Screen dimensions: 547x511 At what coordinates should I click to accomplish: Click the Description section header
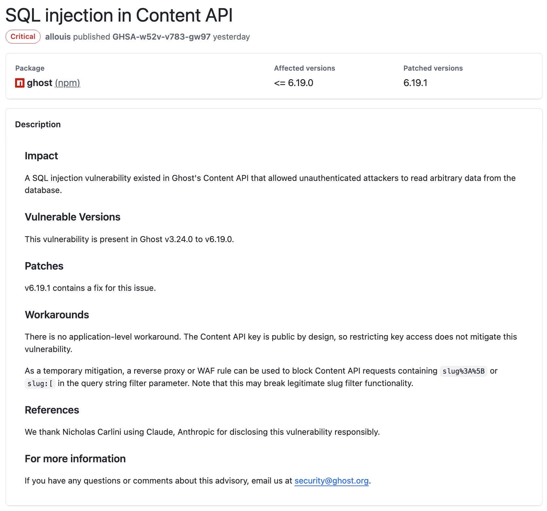pos(38,124)
